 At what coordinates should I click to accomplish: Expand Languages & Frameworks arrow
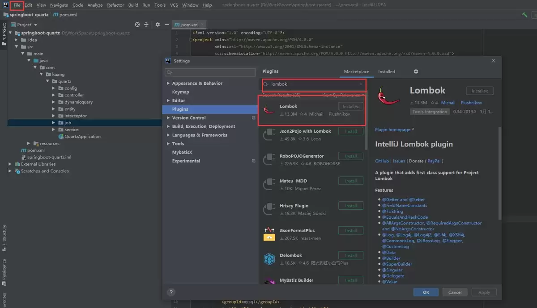168,135
